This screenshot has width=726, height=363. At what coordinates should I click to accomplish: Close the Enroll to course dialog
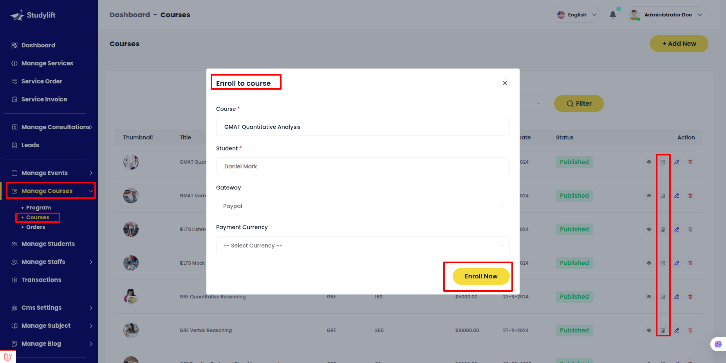click(505, 83)
